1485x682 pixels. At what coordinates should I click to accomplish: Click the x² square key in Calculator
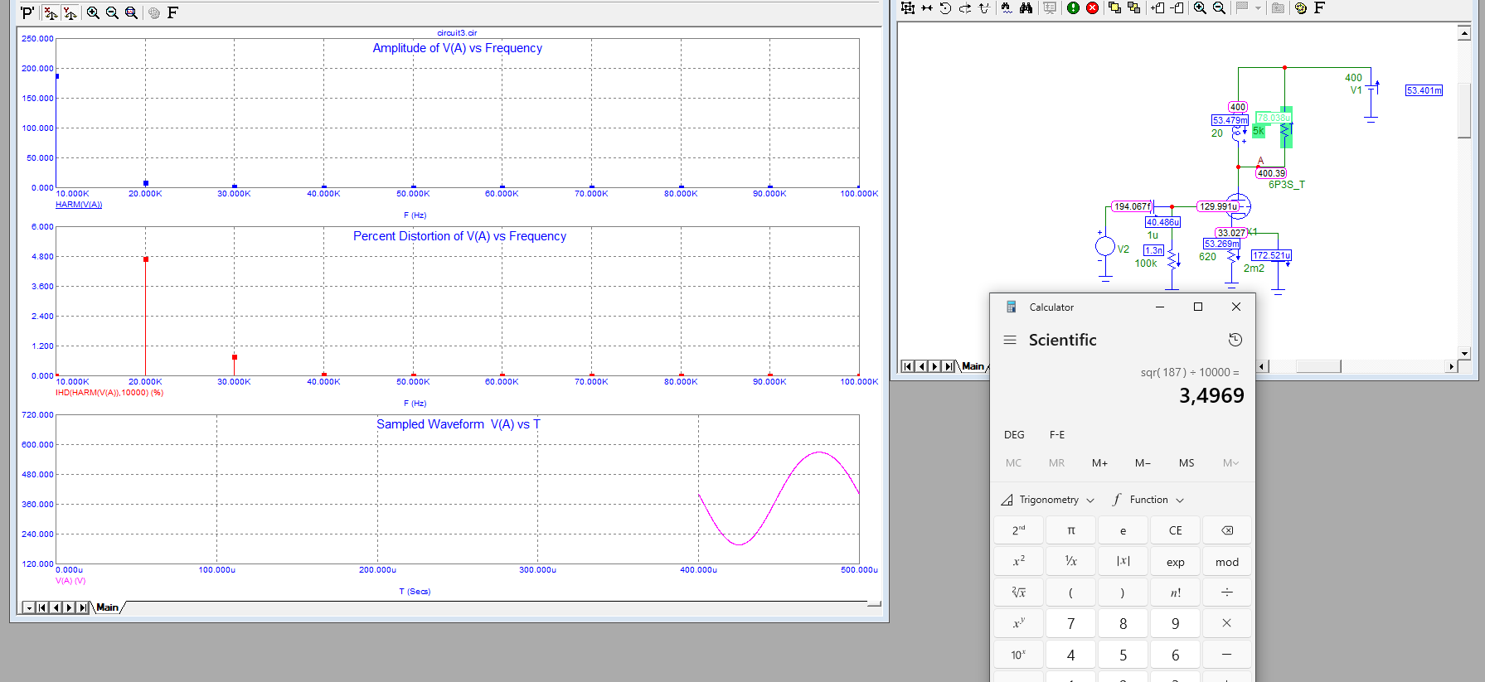(x=1018, y=562)
